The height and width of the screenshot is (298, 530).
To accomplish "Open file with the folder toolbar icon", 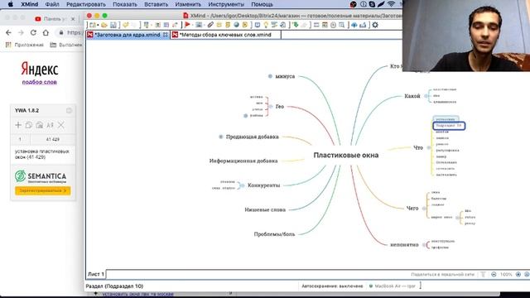I will pos(104,25).
